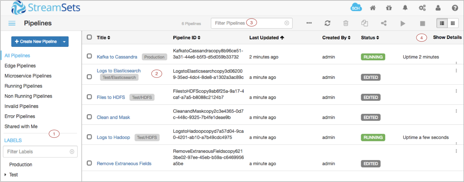Click the share pipeline icon
This screenshot has height=182, width=464.
point(384,23)
